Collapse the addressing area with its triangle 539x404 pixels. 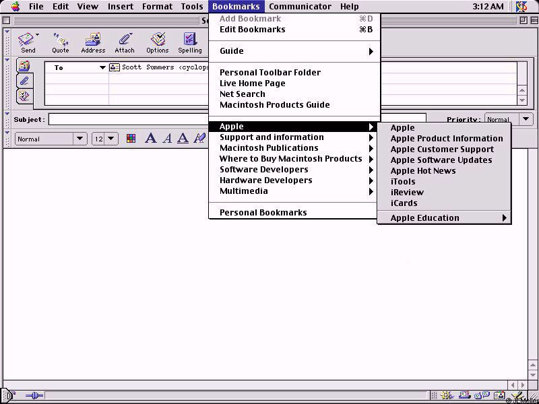(7, 61)
